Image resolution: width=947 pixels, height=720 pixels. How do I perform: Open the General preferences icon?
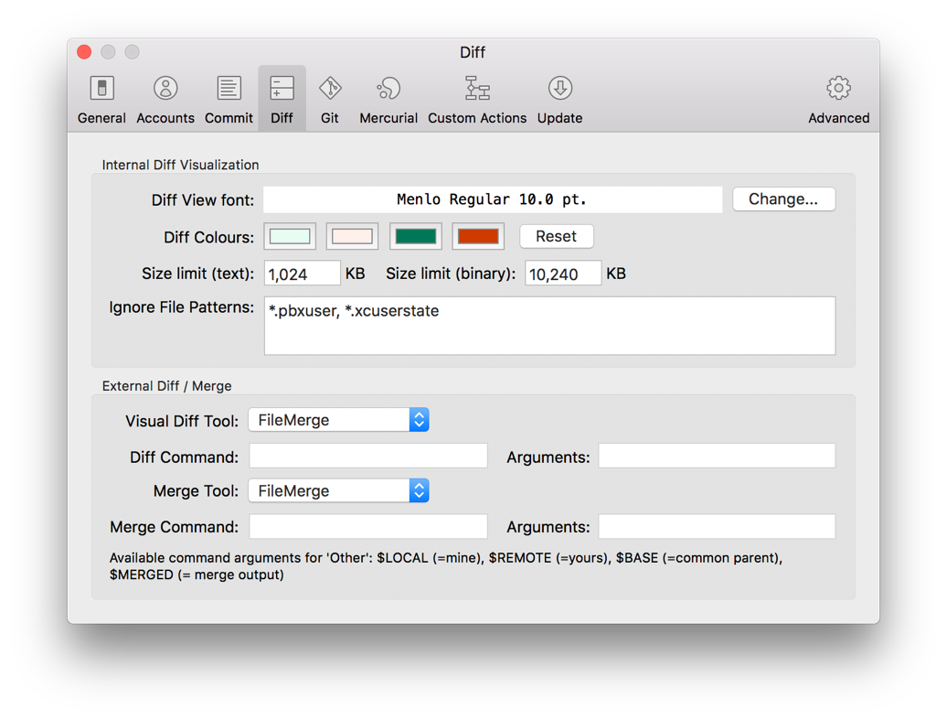click(101, 89)
